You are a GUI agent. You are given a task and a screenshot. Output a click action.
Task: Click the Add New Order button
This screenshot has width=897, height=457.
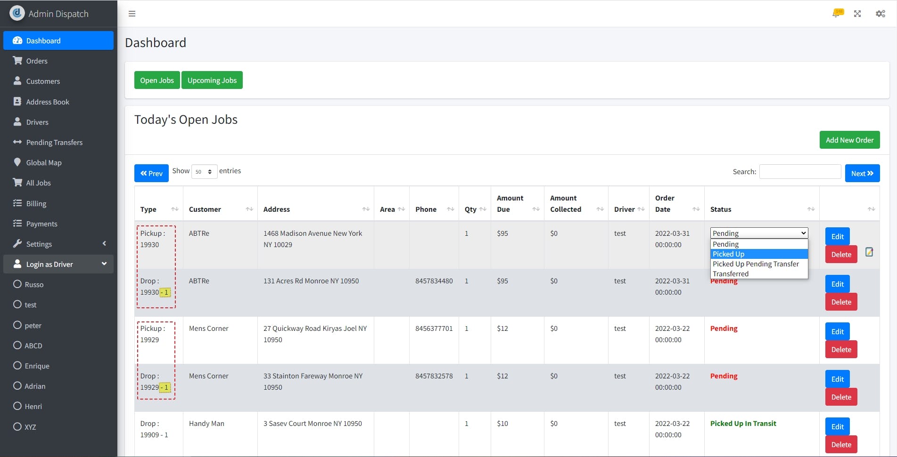849,140
